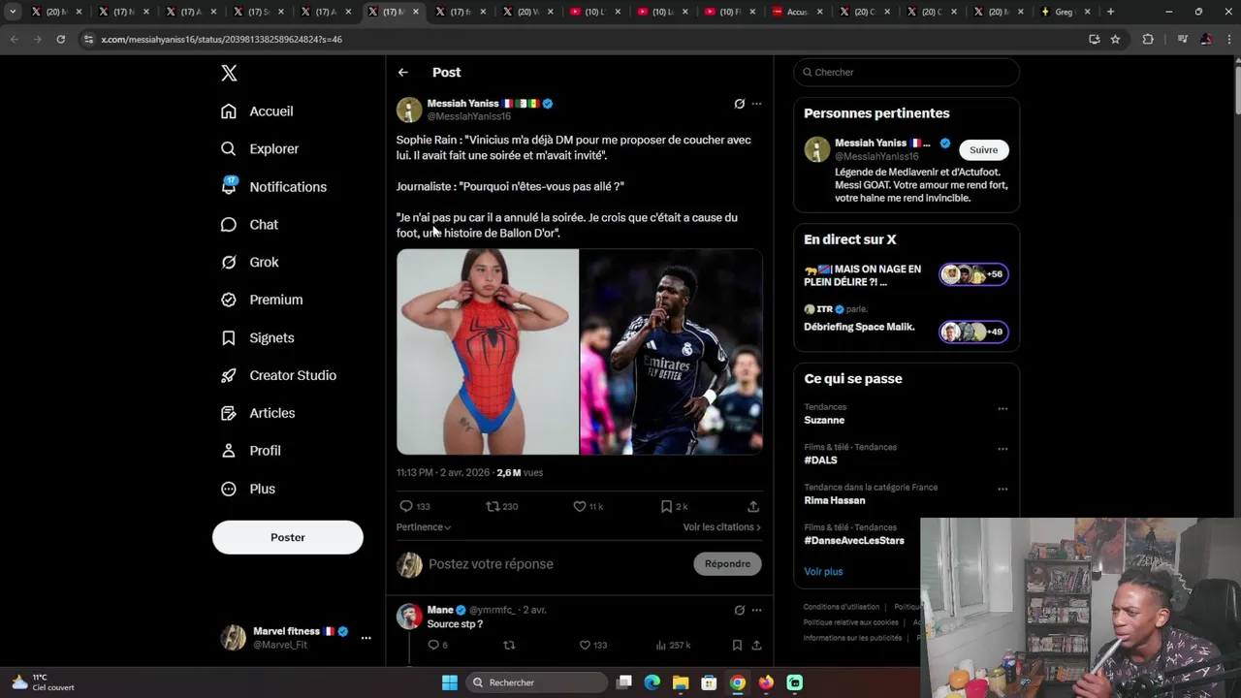Open a new browser tab
Image resolution: width=1241 pixels, height=698 pixels.
click(x=1110, y=12)
